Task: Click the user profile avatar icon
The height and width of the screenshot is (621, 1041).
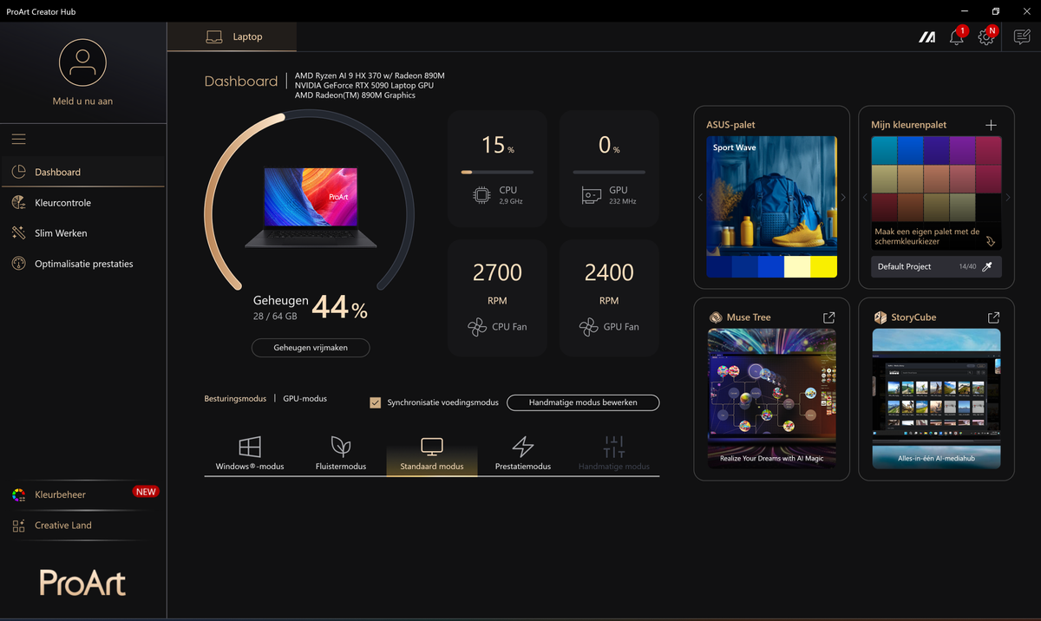Action: 82,62
